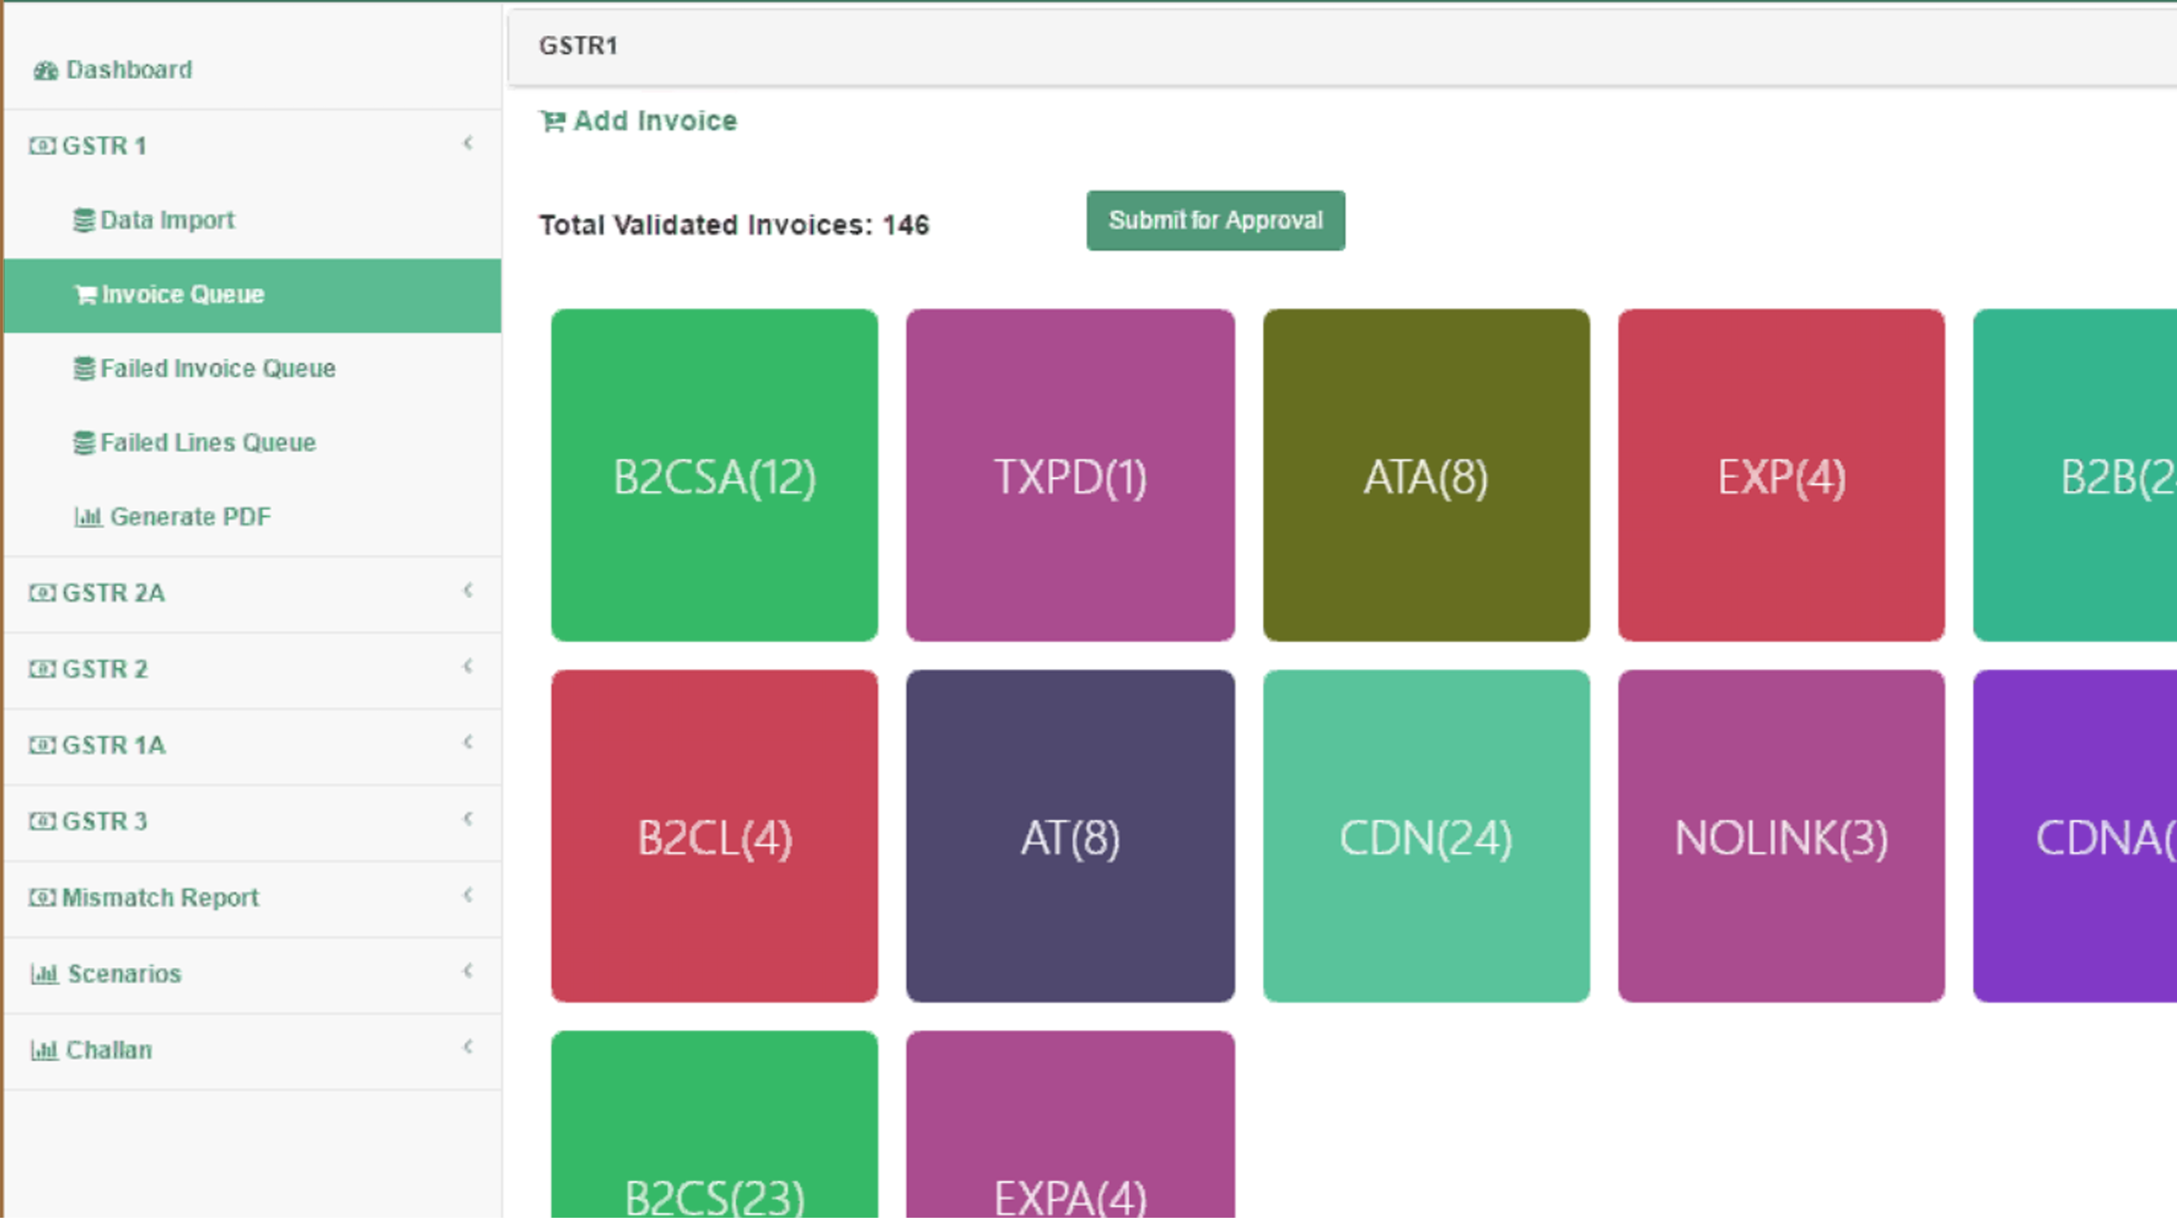
Task: Click Total Validated Invoices: 146 text
Action: (x=734, y=225)
